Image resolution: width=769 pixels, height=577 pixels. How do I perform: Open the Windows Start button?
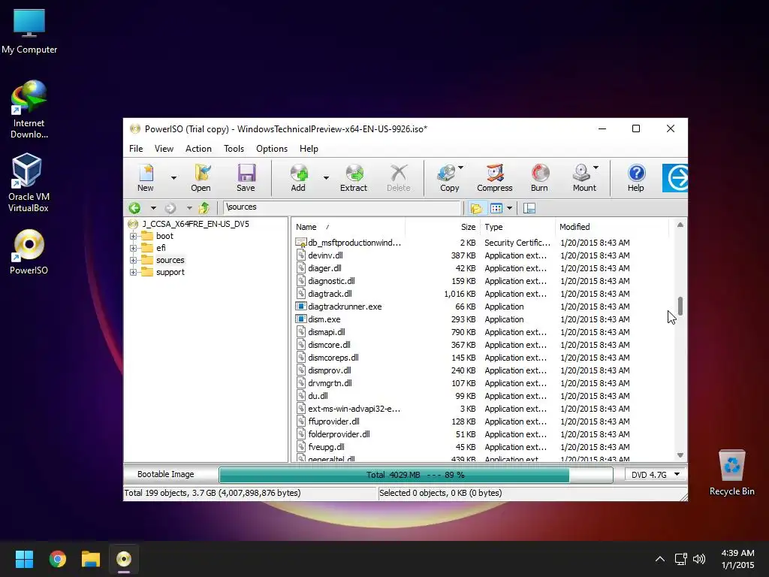pyautogui.click(x=24, y=559)
